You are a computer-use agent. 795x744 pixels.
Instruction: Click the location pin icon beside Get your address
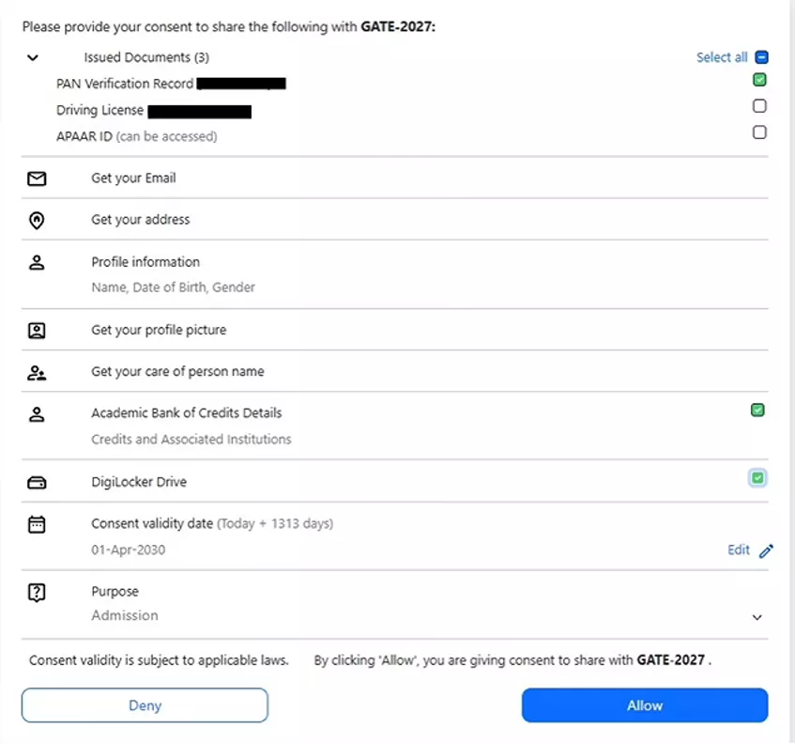click(37, 220)
